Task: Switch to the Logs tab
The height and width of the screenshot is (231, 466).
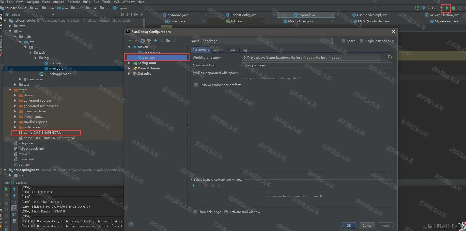Action: pyautogui.click(x=245, y=50)
